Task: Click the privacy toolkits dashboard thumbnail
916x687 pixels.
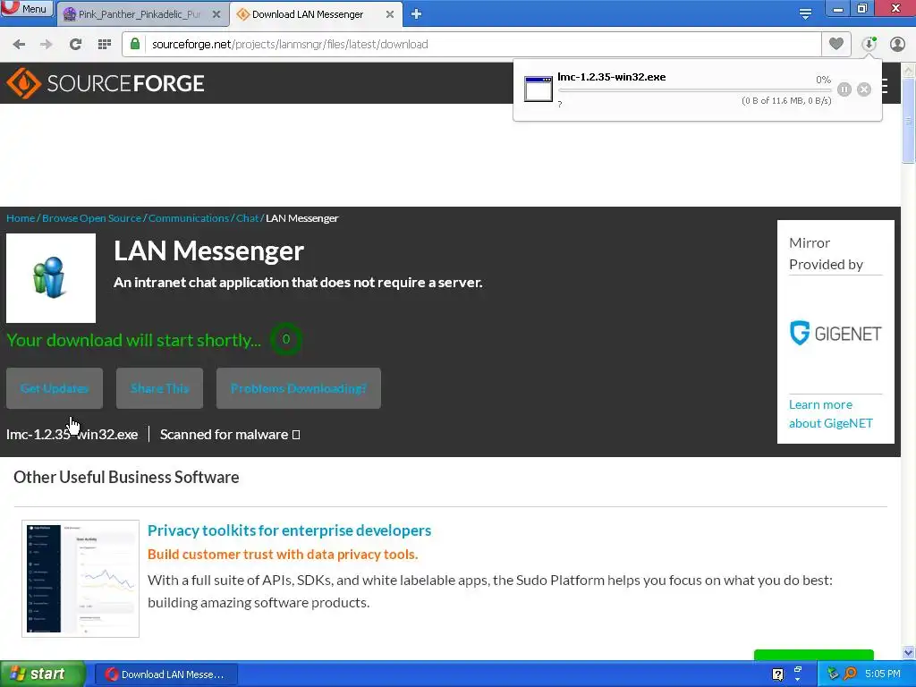Action: (81, 579)
